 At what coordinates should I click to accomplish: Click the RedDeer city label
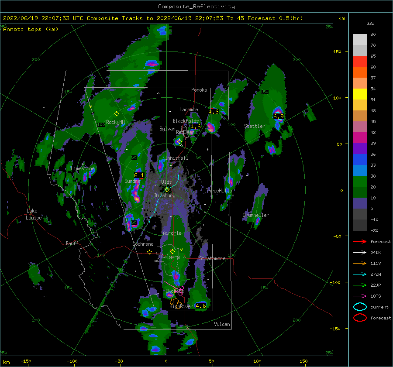pyautogui.click(x=185, y=132)
